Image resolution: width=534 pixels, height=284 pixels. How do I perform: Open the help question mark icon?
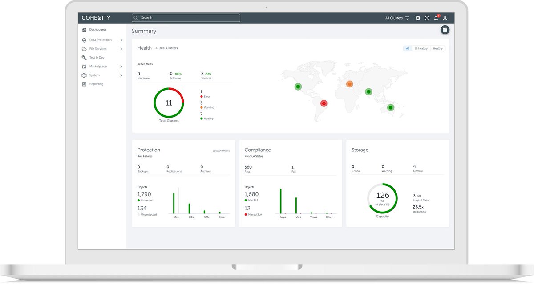(427, 18)
